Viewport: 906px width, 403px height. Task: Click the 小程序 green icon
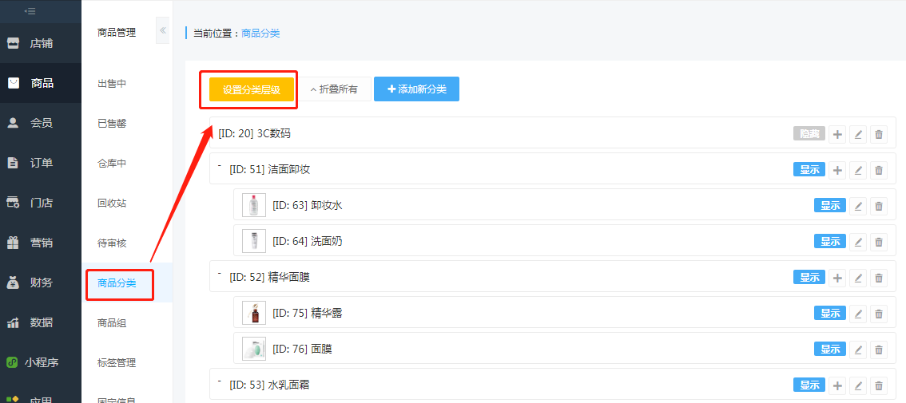point(11,362)
